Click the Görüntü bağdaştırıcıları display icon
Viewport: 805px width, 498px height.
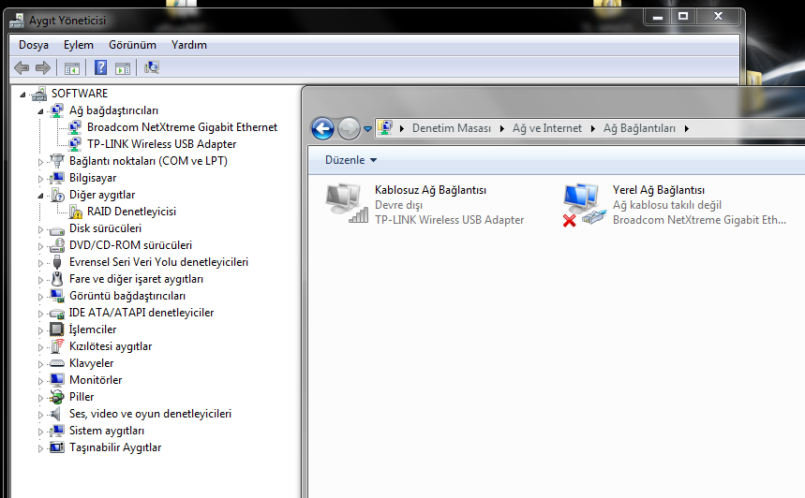click(x=57, y=296)
